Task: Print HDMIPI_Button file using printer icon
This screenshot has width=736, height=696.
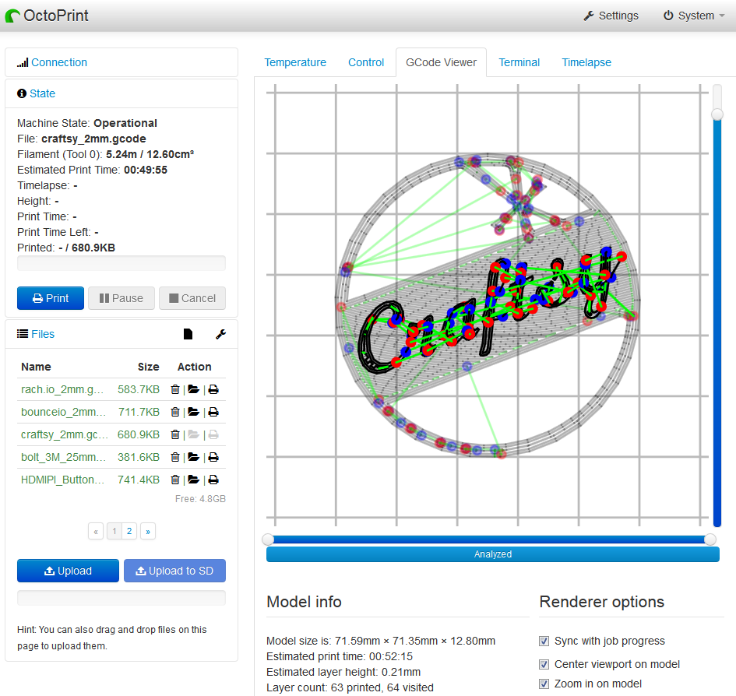Action: (x=213, y=480)
